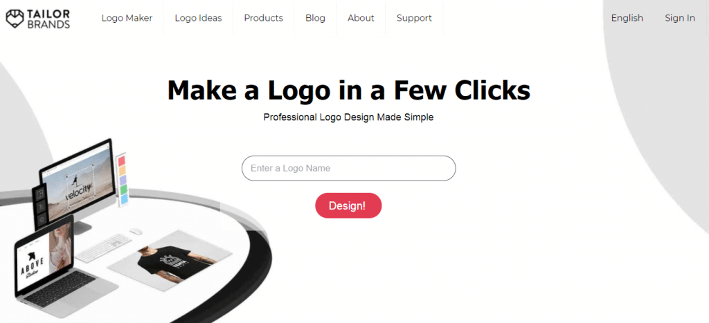Go to the Blog page
This screenshot has width=709, height=323.
click(315, 18)
